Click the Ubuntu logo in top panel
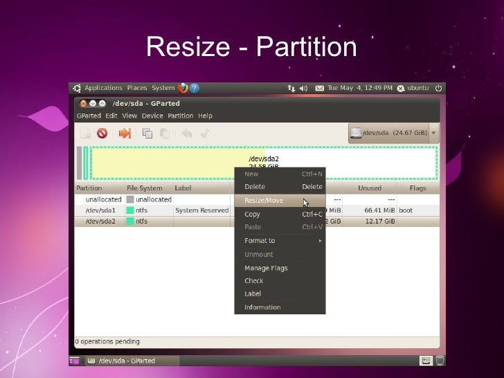 point(77,88)
